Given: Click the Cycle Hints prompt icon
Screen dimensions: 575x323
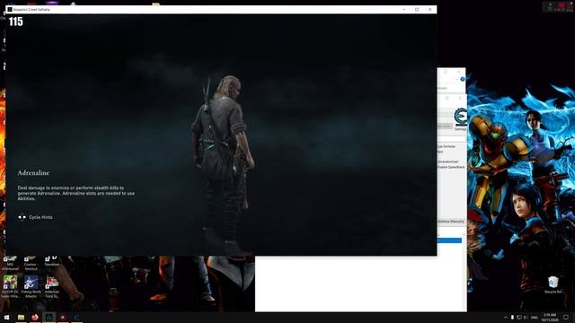Looking at the screenshot, I should coord(22,217).
